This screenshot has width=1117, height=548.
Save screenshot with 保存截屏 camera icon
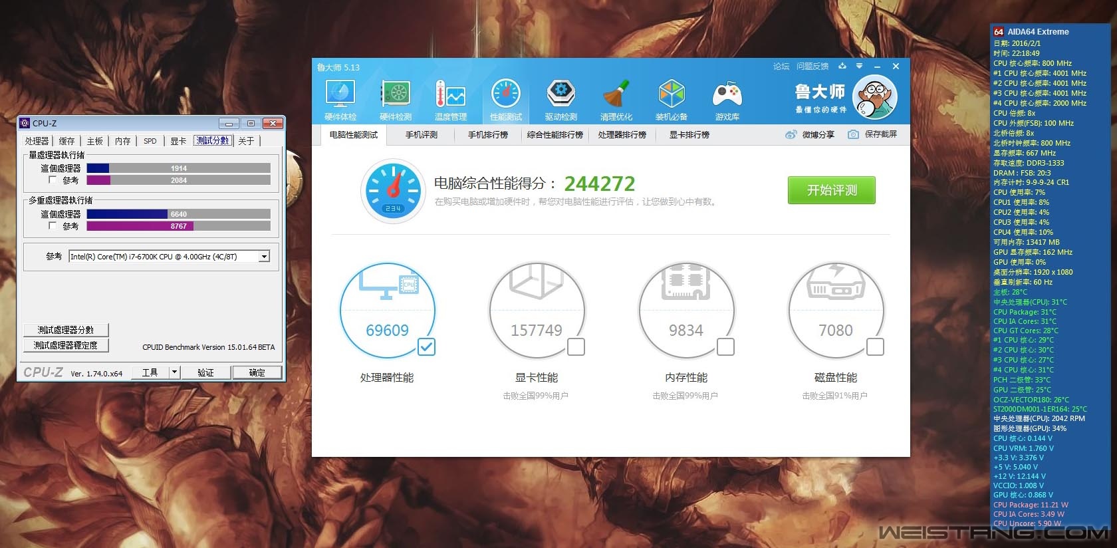[853, 134]
